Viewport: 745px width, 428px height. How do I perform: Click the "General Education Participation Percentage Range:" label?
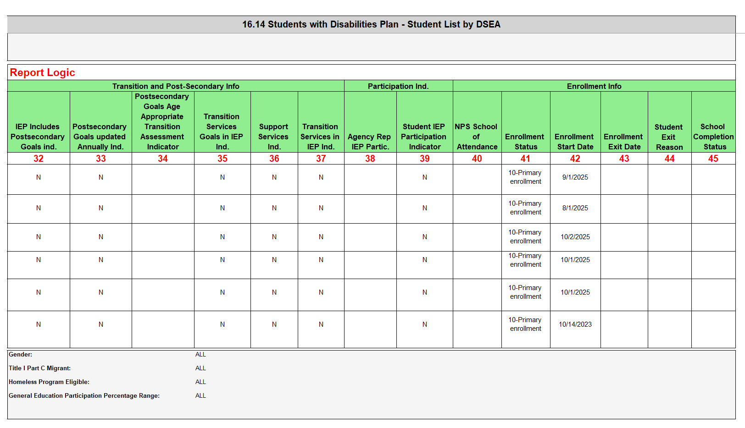[x=84, y=395]
